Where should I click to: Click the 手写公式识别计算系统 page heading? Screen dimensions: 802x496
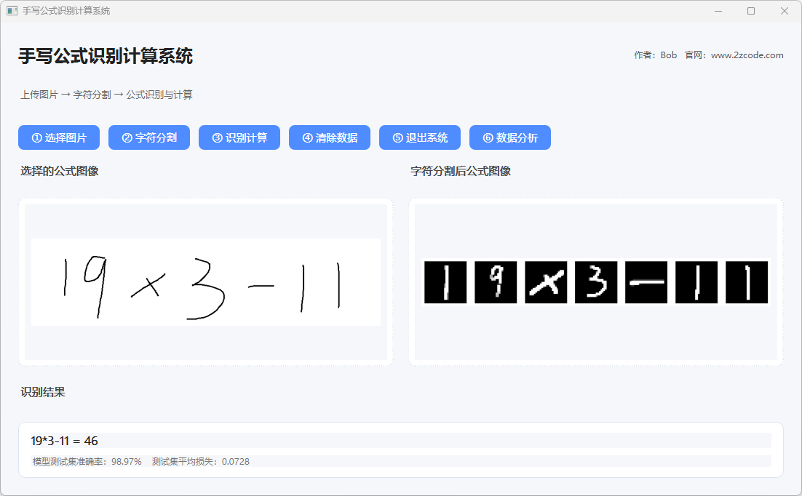[106, 56]
